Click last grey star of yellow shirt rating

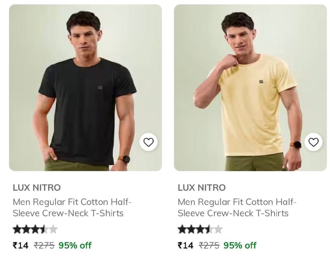218,229
